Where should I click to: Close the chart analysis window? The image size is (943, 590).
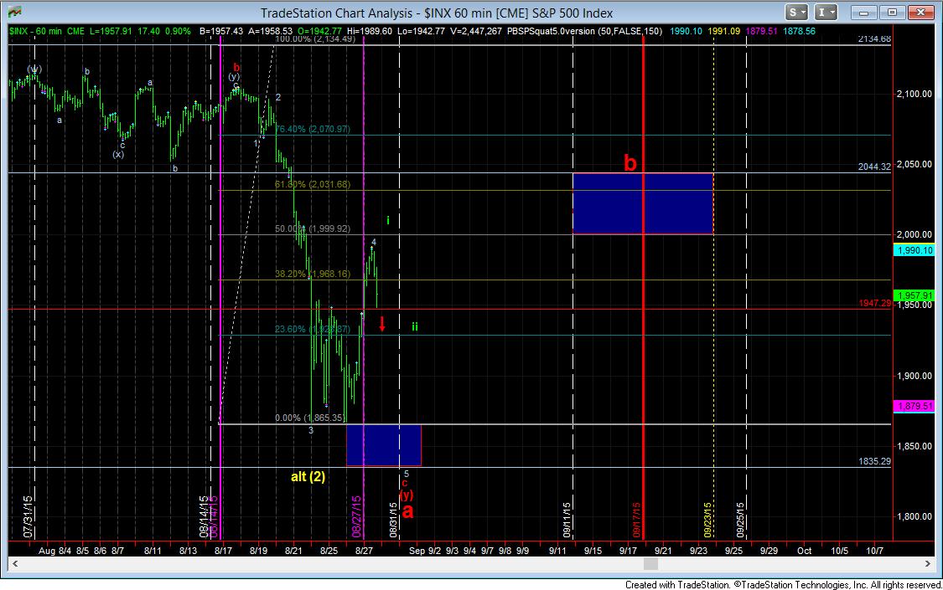[920, 13]
